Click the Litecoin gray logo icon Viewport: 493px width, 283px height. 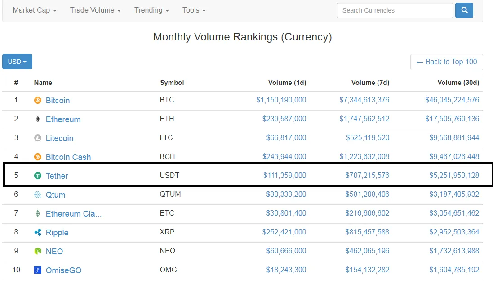point(38,138)
